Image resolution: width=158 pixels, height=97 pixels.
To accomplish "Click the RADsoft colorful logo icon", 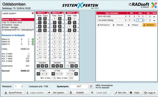I will click(x=154, y=5).
